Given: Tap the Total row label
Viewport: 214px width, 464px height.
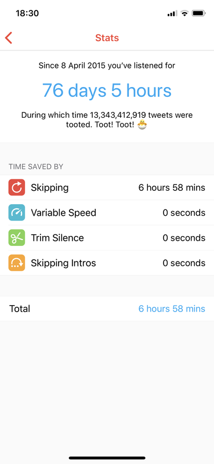Looking at the screenshot, I should [20, 309].
